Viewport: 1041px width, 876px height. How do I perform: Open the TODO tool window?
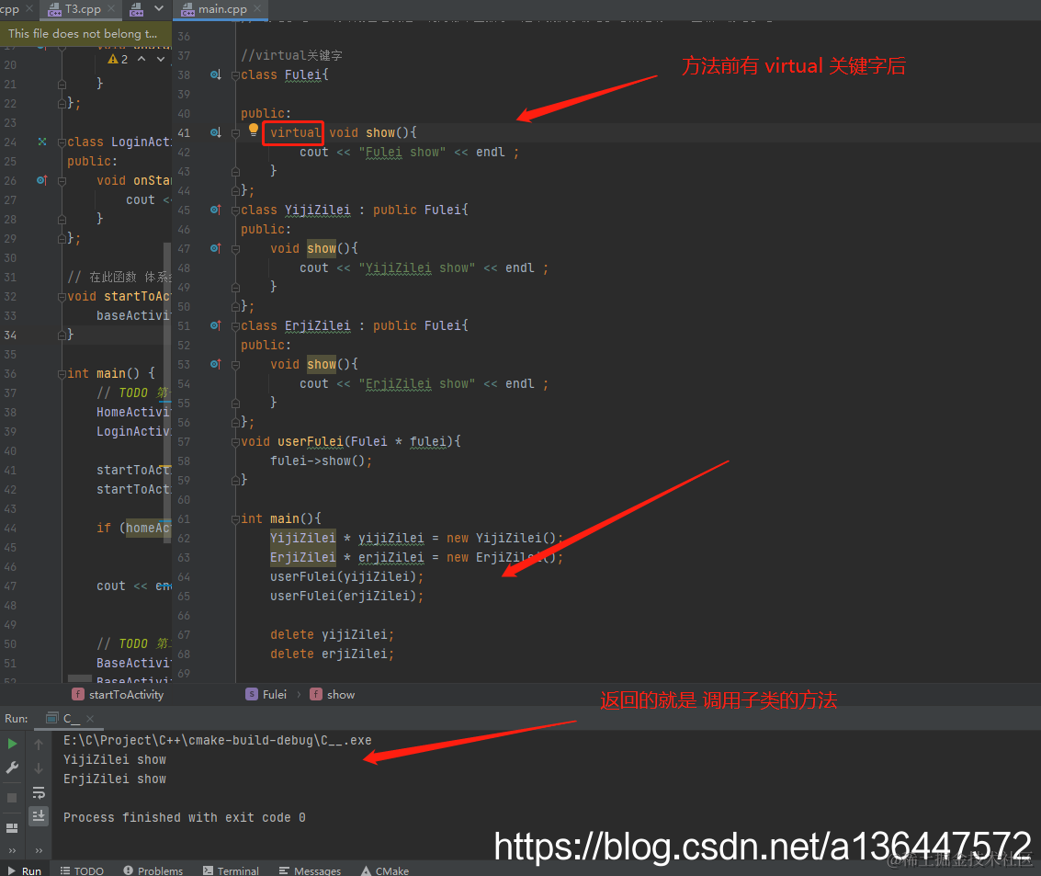[x=83, y=870]
